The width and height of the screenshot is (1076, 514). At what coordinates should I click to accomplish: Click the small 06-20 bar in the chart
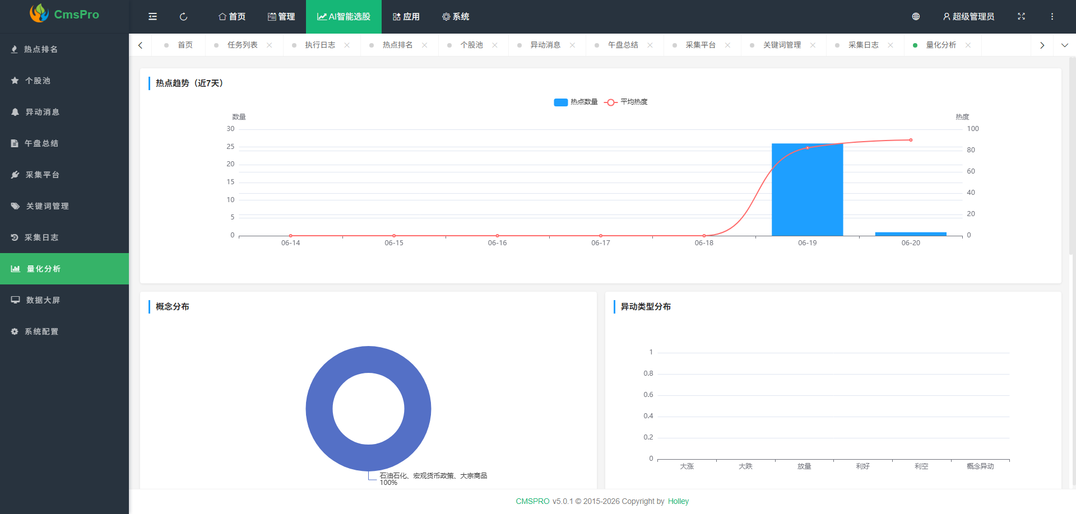[x=911, y=234]
